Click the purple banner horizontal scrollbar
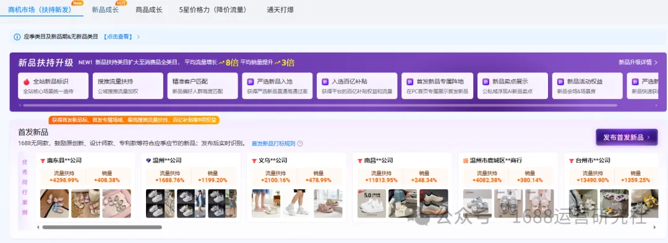668x243 pixels. [x=320, y=105]
